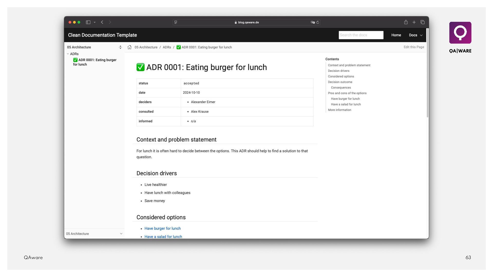Jump to Consequences in Contents
The image size is (493, 277).
click(341, 88)
